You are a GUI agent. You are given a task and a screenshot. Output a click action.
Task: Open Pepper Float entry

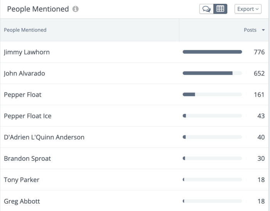(22, 95)
